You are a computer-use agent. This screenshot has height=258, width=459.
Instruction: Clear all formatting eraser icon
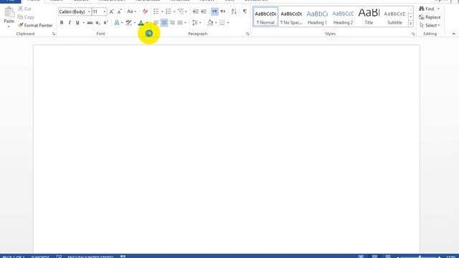pos(145,11)
